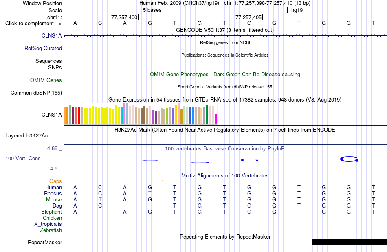
Task: Click the 4.88 upper scale value
Action: 52,148
